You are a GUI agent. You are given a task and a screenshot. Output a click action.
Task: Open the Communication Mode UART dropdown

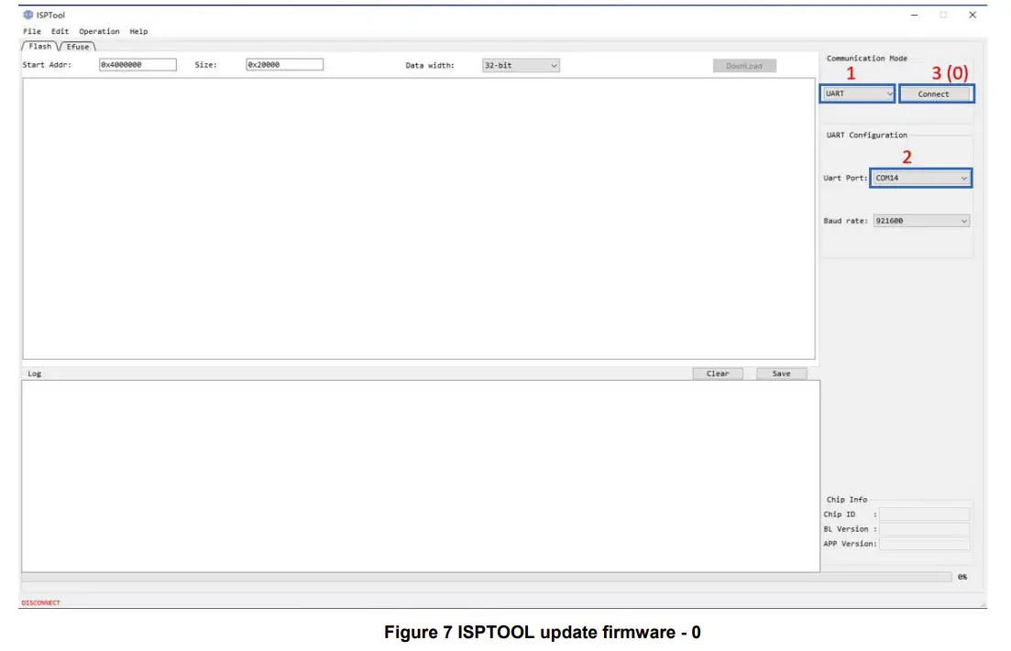[x=858, y=93]
